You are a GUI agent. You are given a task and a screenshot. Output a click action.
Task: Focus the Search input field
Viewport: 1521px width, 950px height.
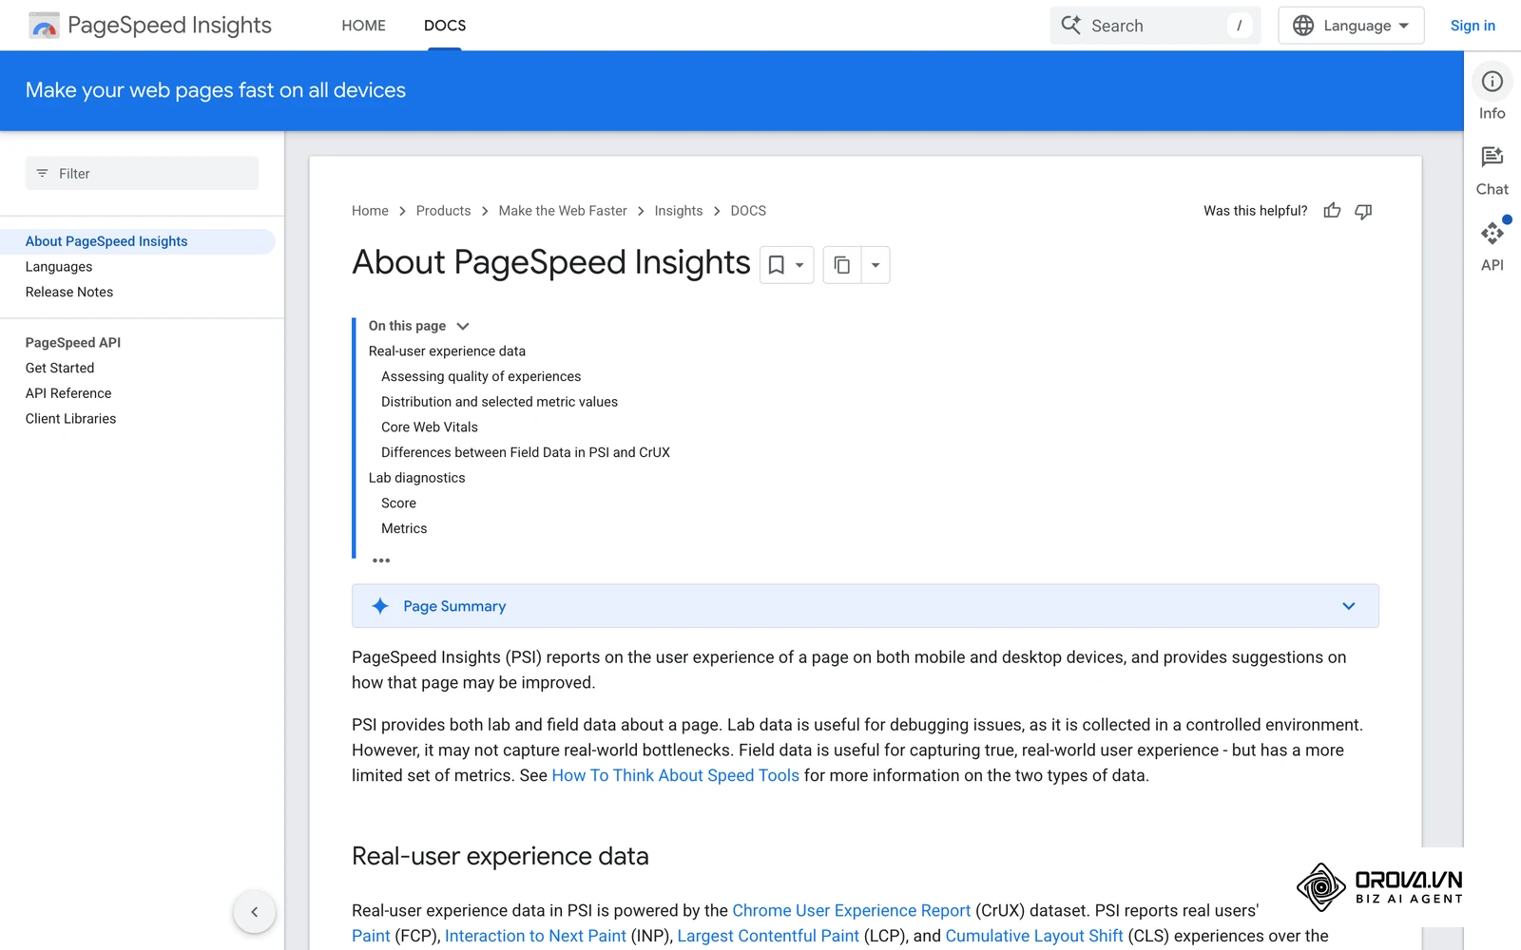[x=1155, y=26]
